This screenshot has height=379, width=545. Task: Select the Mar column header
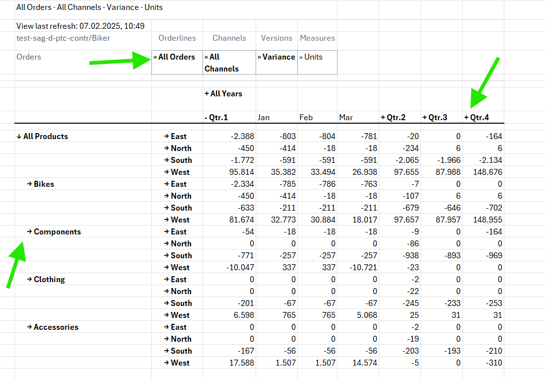[346, 118]
